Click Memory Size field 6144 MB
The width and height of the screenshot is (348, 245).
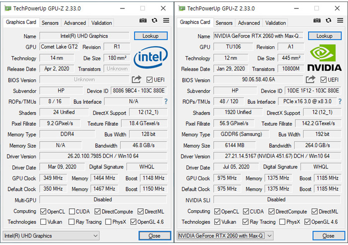235,145
